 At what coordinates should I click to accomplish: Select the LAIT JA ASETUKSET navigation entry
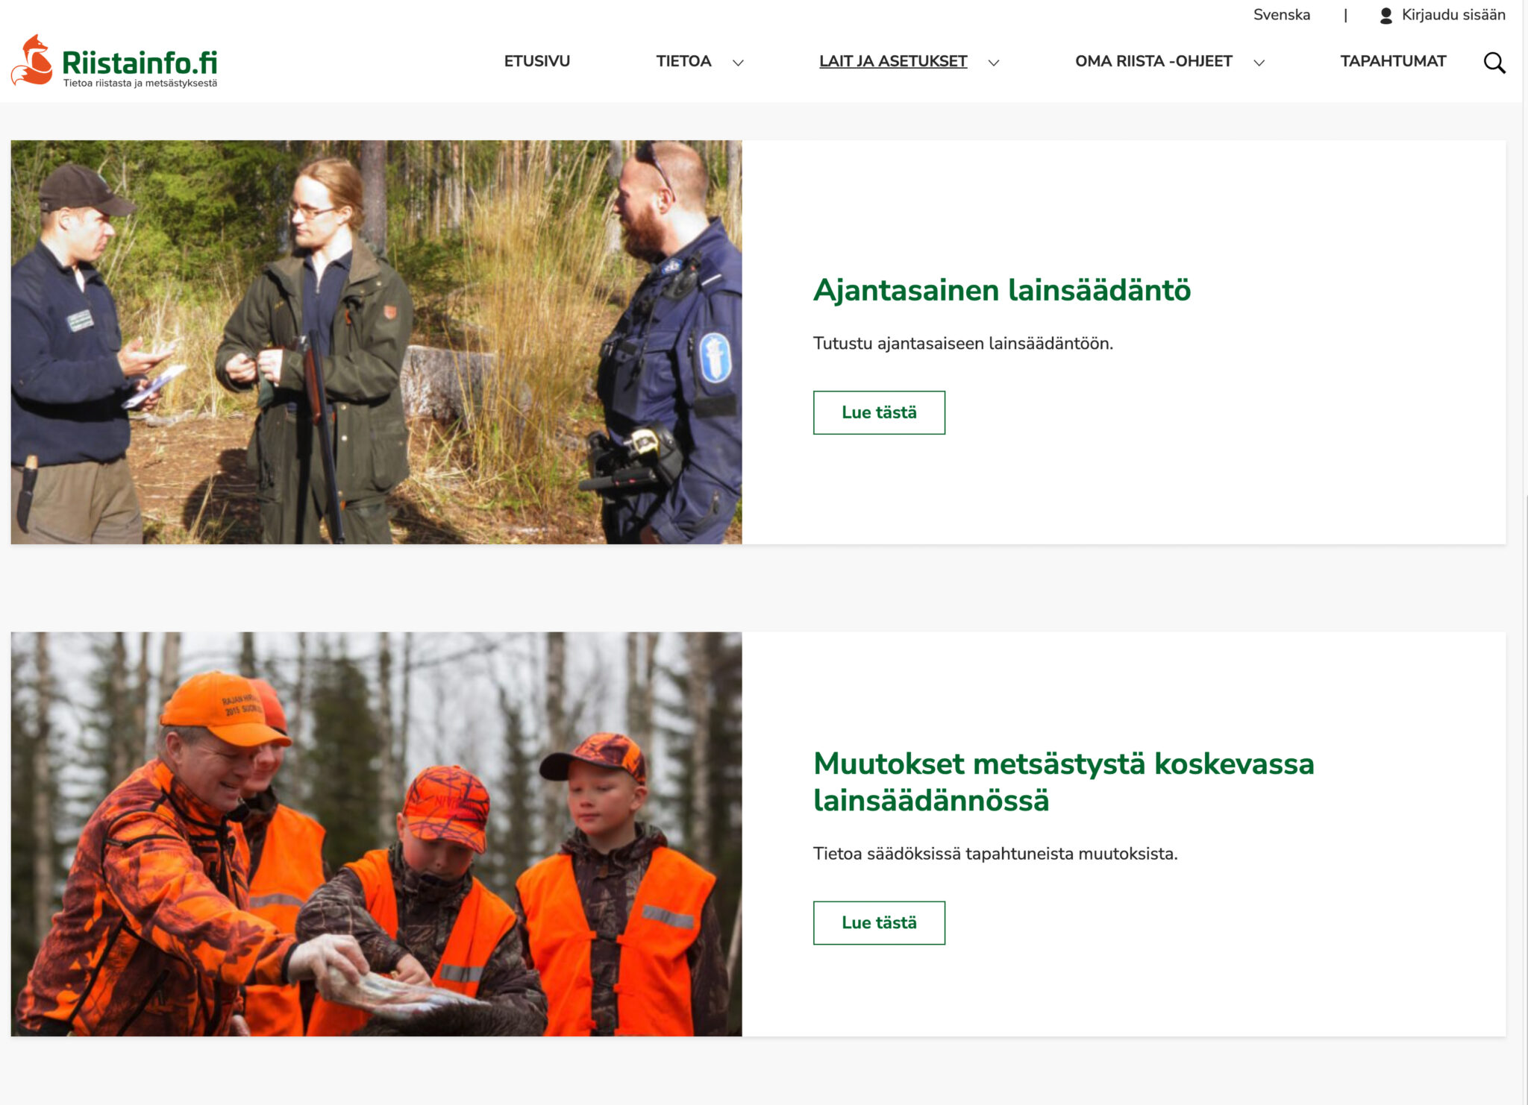pos(893,61)
